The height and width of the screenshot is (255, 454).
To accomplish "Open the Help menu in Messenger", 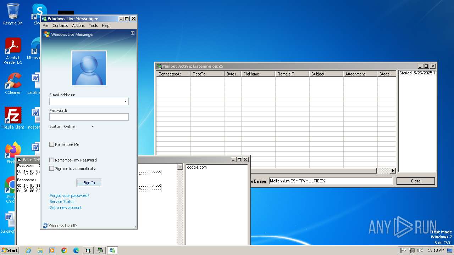I will 106,25.
